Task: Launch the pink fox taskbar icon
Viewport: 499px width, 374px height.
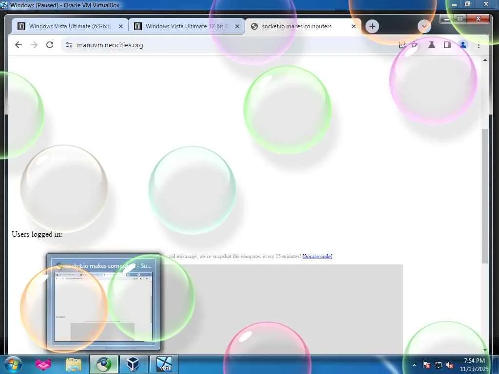Action: (43, 364)
